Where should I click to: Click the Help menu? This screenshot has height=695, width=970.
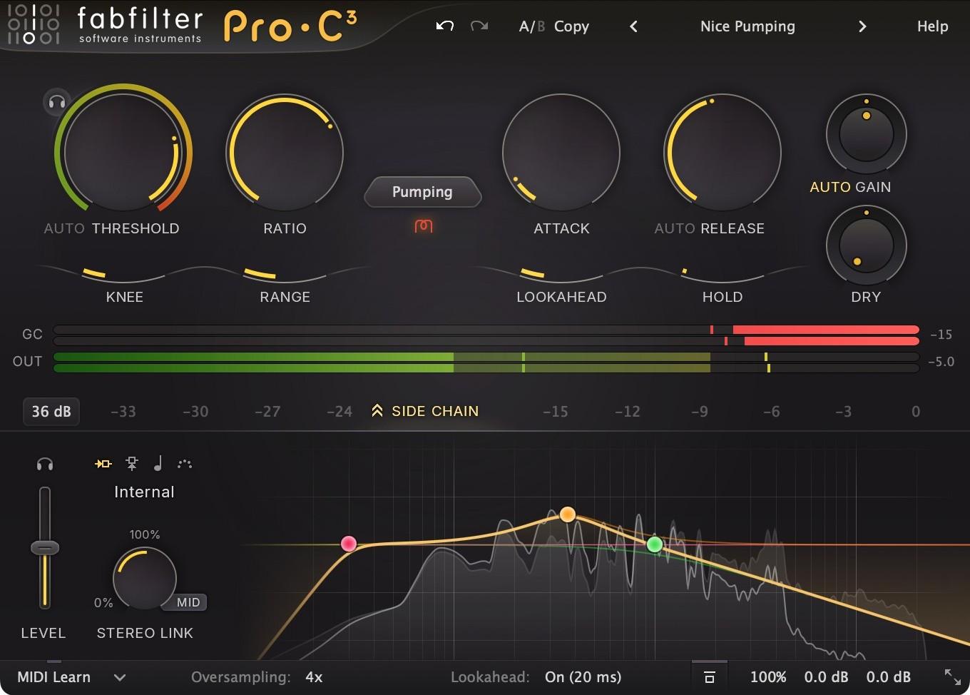tap(932, 26)
